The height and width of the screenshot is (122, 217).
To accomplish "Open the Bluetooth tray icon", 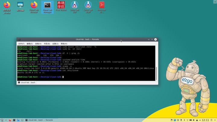I will tap(184, 120).
